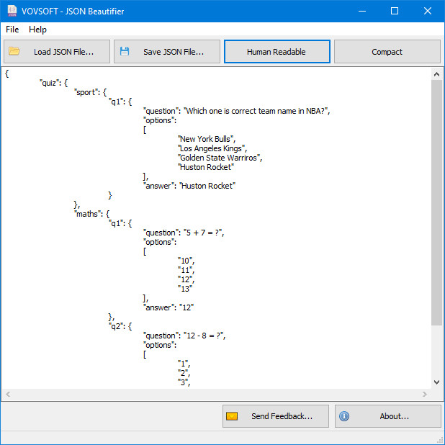Click the "5 + 7 = ?" question line
This screenshot has width=445, height=445.
click(x=184, y=233)
